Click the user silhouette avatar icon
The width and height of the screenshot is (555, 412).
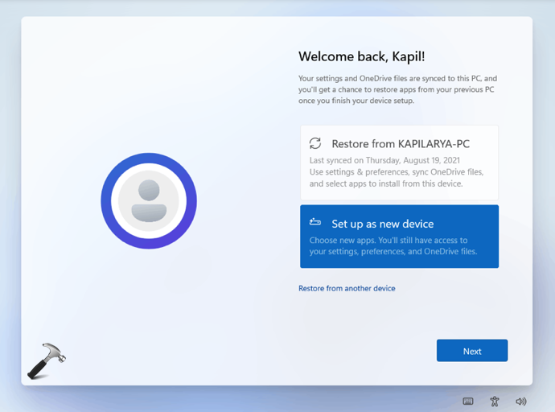[x=149, y=200]
